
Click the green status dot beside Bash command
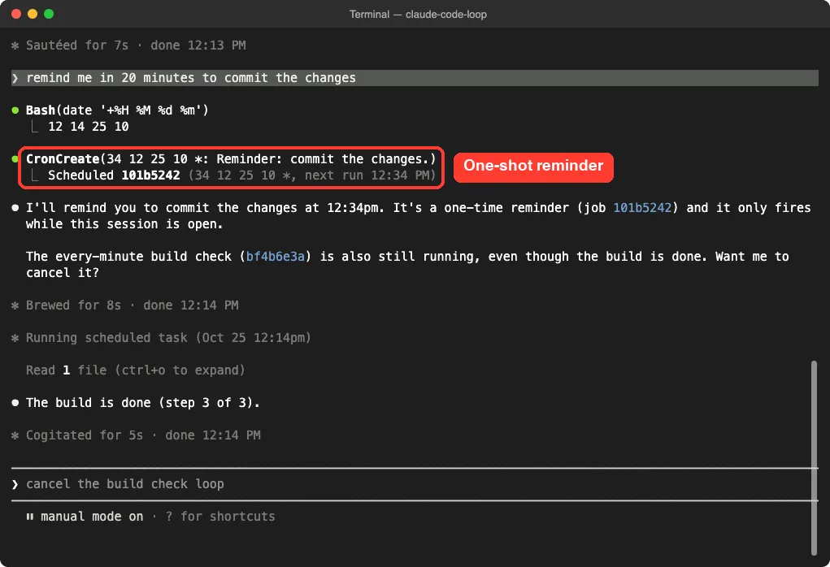tap(15, 110)
